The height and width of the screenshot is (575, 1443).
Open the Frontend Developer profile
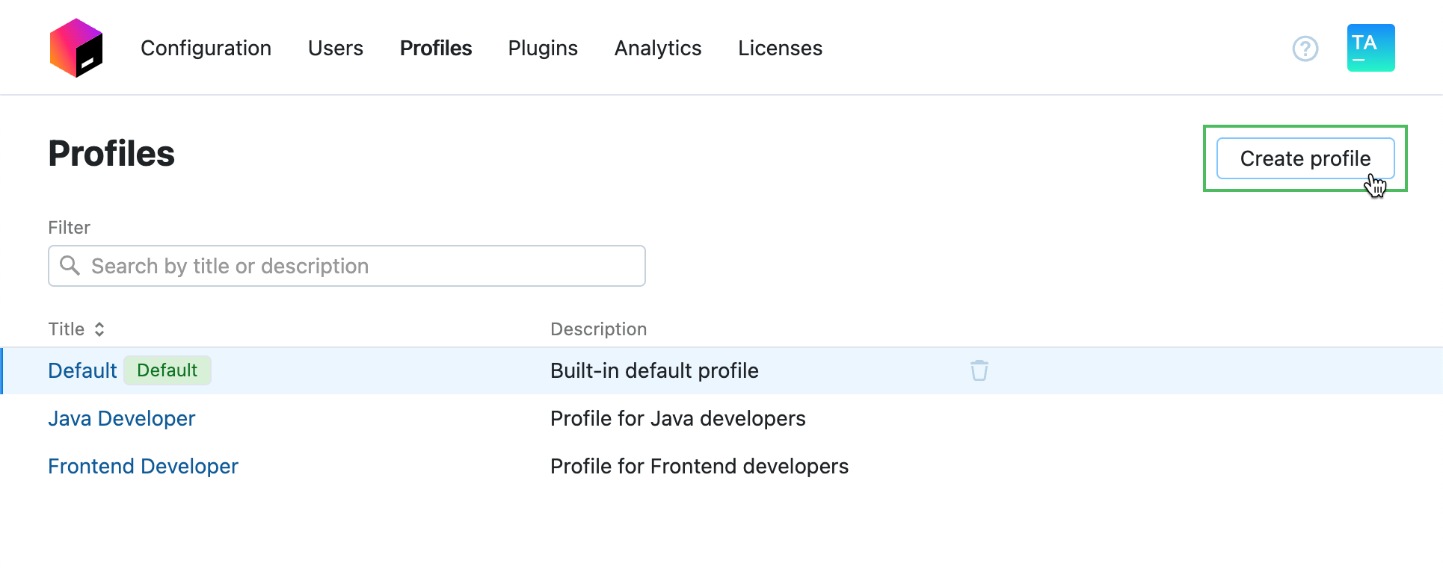(143, 466)
